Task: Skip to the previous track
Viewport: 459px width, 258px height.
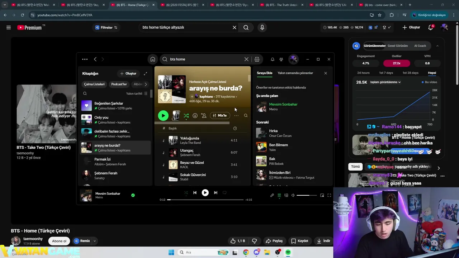Action: 195,192
